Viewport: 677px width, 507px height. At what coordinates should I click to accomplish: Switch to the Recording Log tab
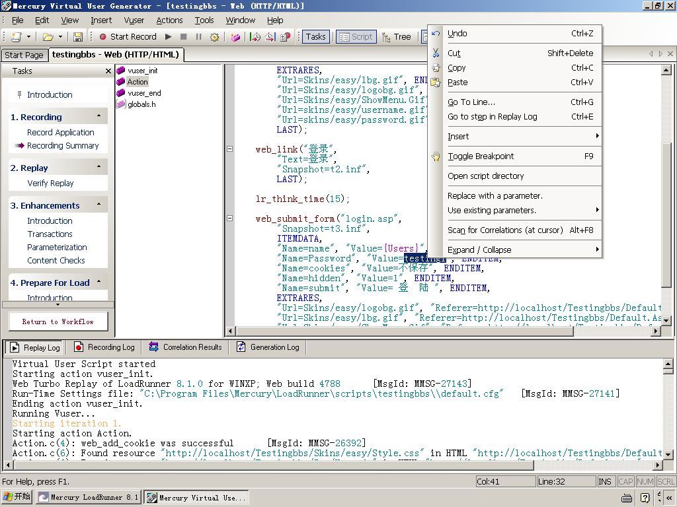pos(104,347)
